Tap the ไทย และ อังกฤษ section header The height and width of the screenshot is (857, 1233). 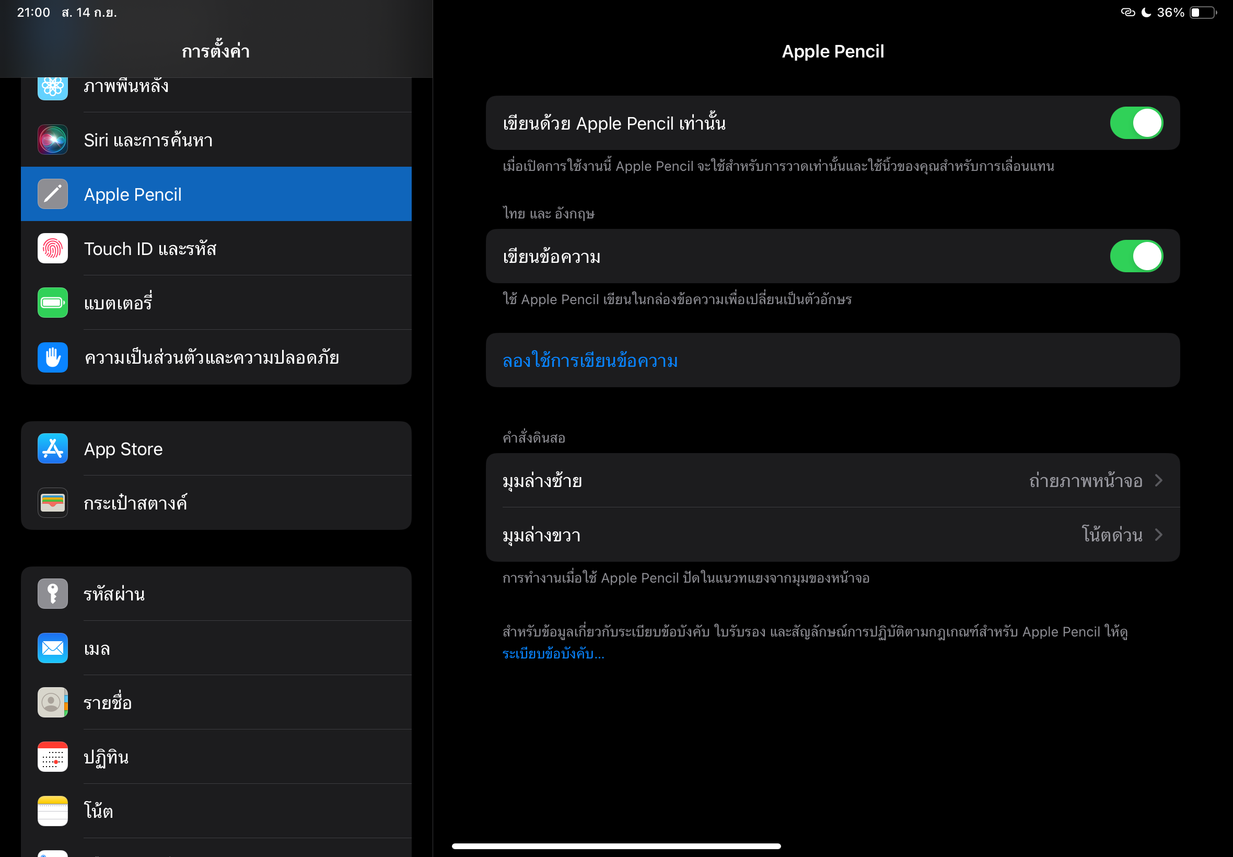coord(549,214)
